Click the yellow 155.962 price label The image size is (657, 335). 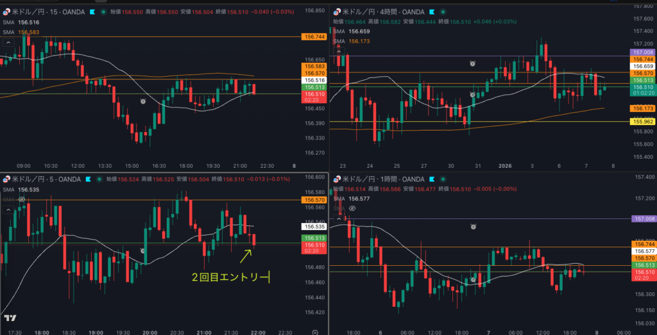click(x=644, y=121)
